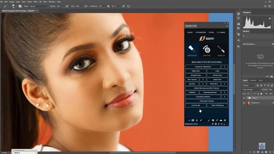
Task: Select the Background layer thumbnail
Action: click(x=248, y=103)
